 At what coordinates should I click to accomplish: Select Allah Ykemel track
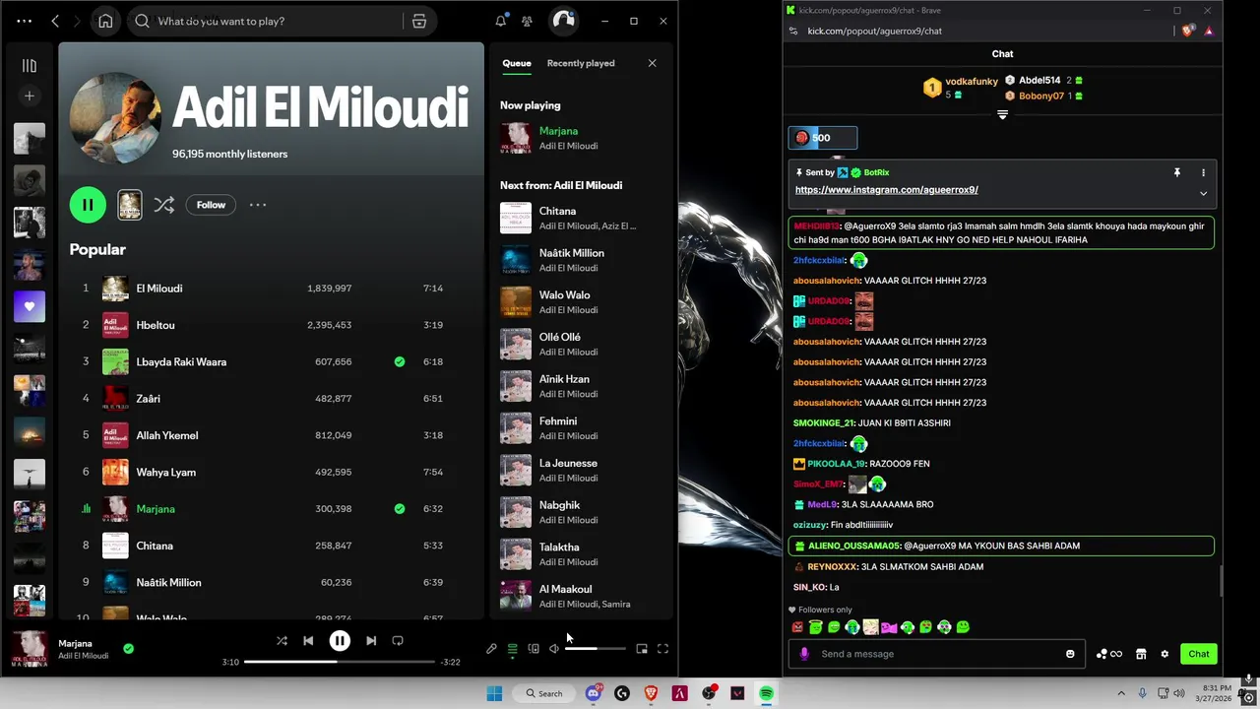pyautogui.click(x=266, y=435)
